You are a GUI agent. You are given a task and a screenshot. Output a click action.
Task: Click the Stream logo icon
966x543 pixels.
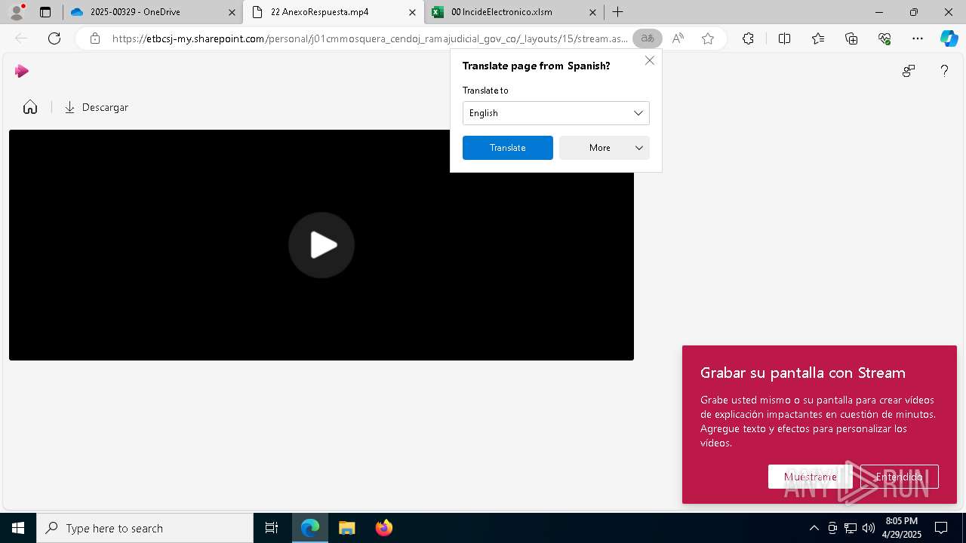(21, 71)
